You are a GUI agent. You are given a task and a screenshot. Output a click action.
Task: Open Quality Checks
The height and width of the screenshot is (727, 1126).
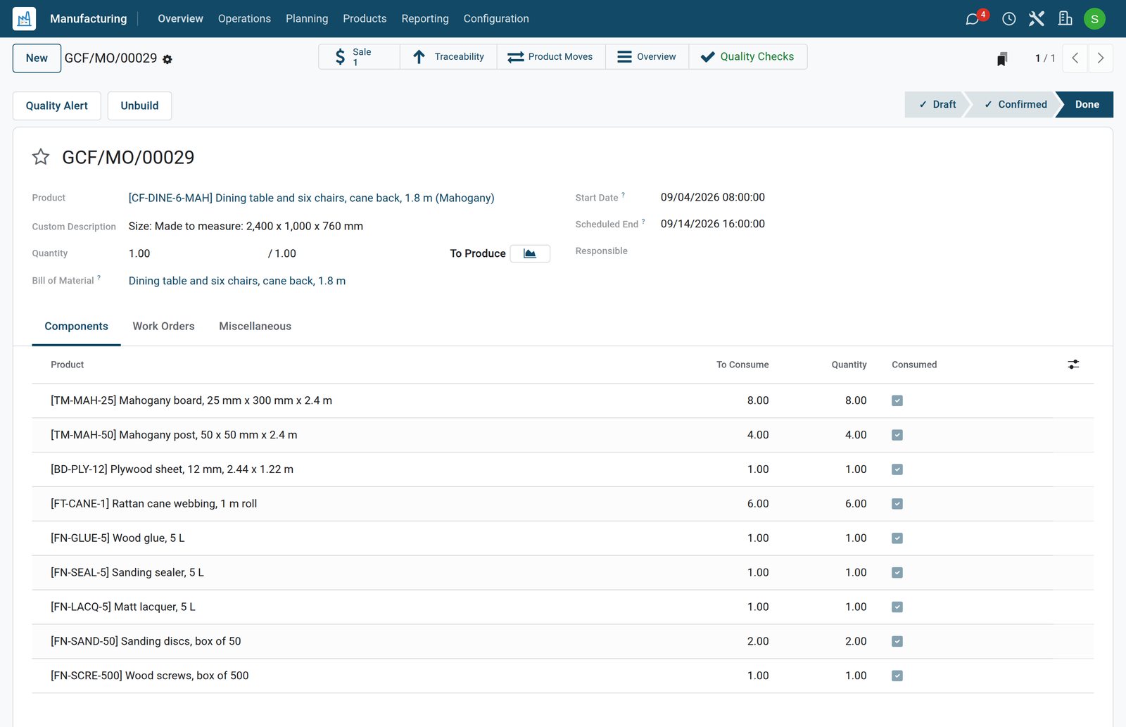tap(747, 57)
